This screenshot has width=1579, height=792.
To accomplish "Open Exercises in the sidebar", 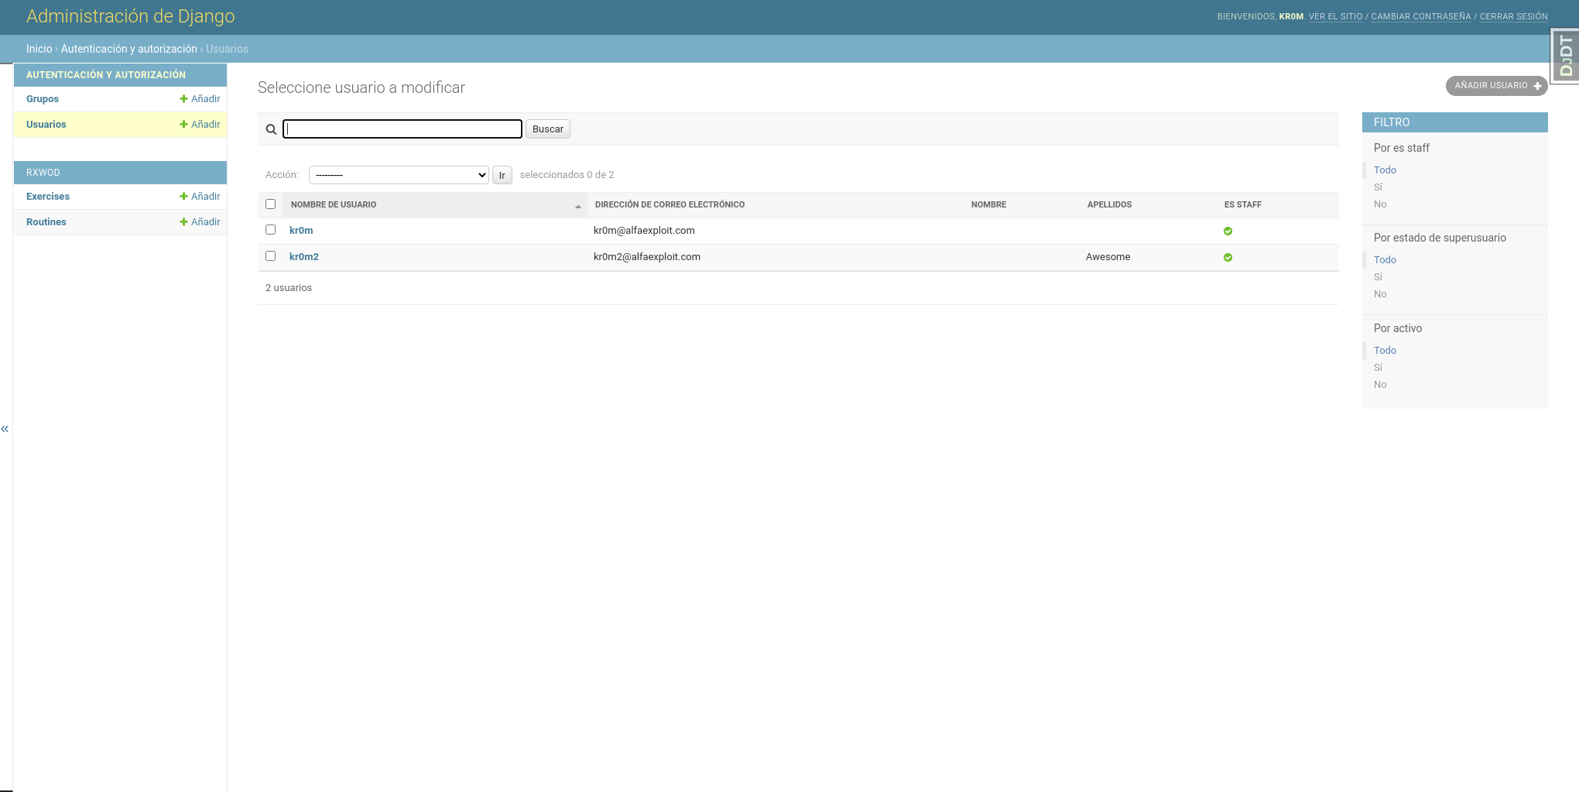I will (x=48, y=197).
